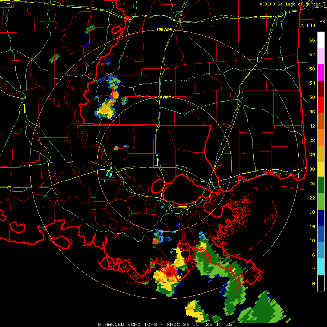The image size is (327, 327).
Task: Select the legend scale number 26
Action: (x=312, y=183)
